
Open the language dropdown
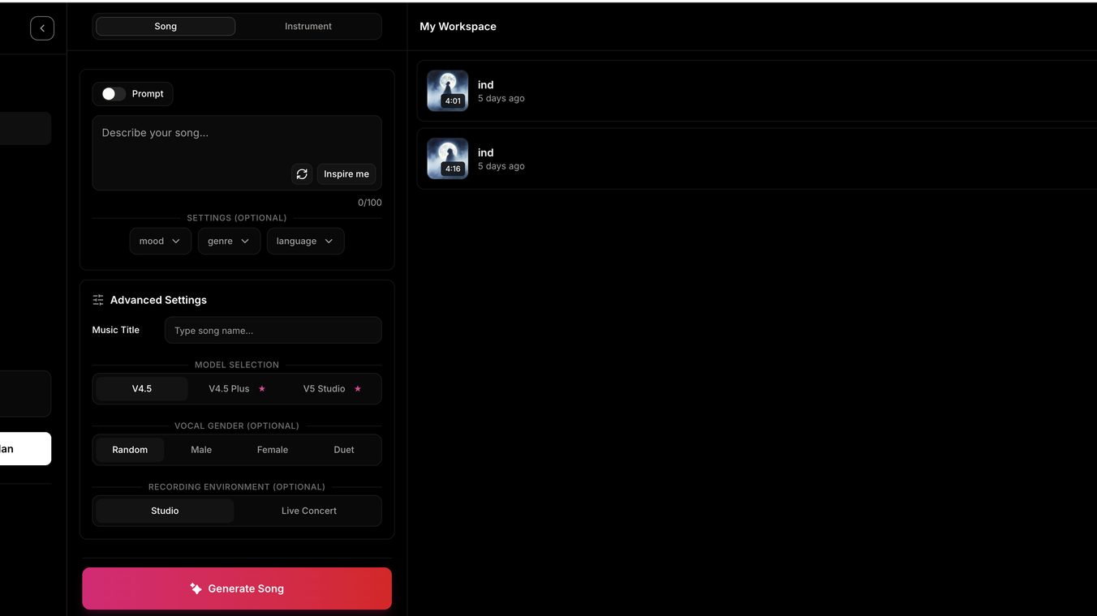305,241
